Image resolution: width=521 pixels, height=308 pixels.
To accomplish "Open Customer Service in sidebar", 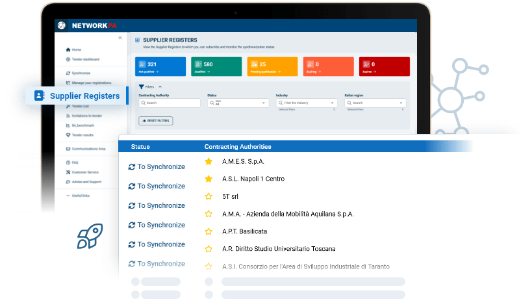I will 68,172.
